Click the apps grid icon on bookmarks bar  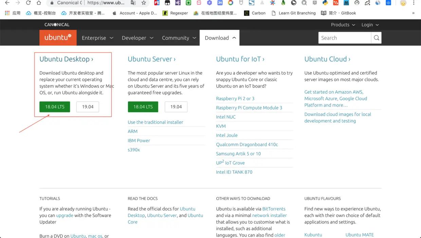[x=6, y=13]
